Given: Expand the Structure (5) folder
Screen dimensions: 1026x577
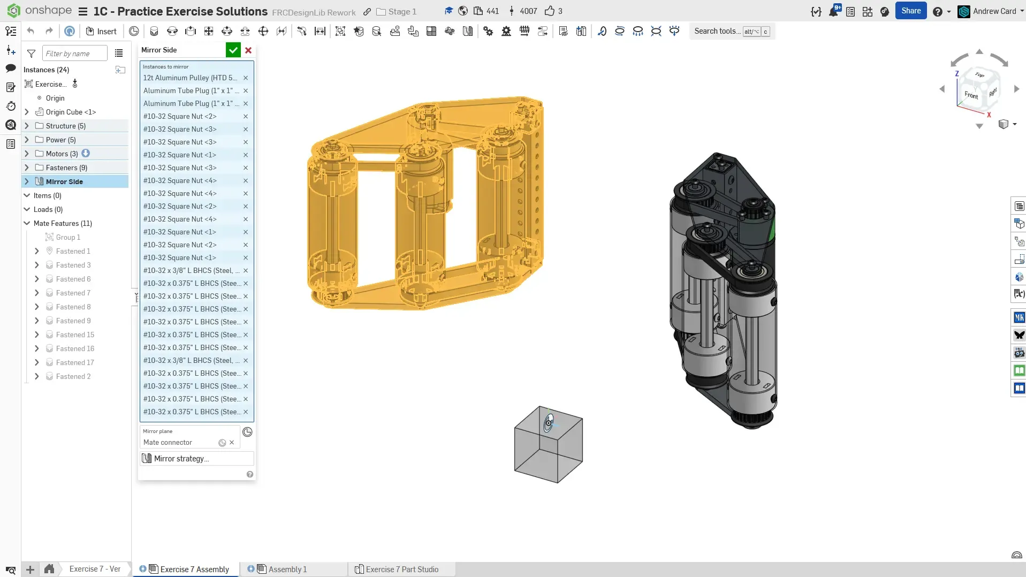Looking at the screenshot, I should tap(27, 126).
